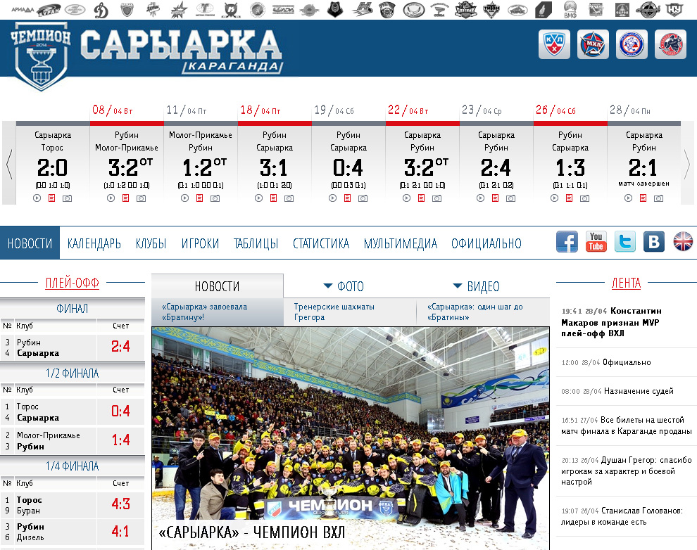Open the ИГРОКИ menu item
The width and height of the screenshot is (697, 550).
[200, 243]
